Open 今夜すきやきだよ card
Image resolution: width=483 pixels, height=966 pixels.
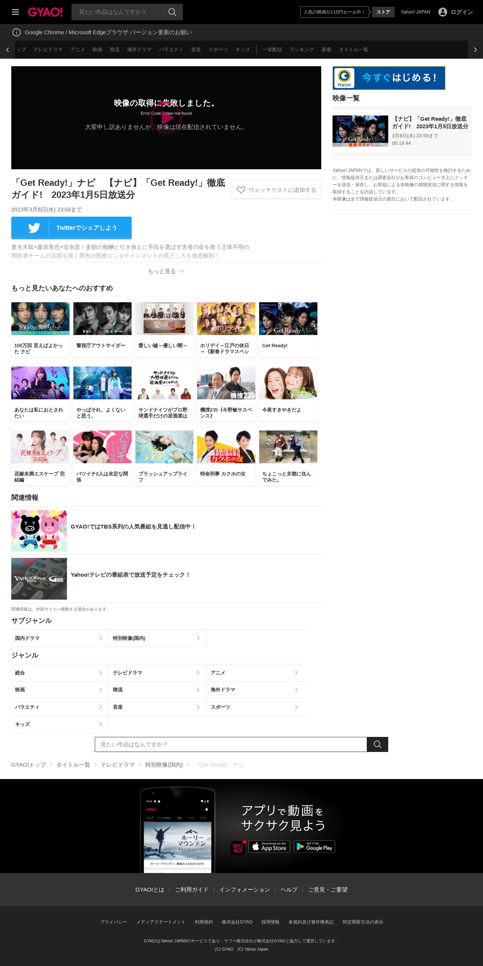[288, 391]
